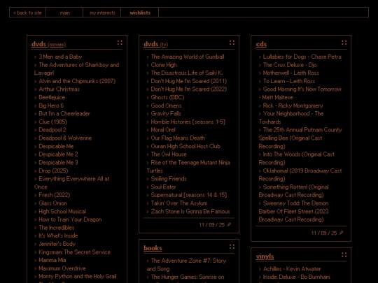378x283 pixels.
Task: Click The Disastrous Life of Saiki K. entry
Action: click(x=187, y=73)
